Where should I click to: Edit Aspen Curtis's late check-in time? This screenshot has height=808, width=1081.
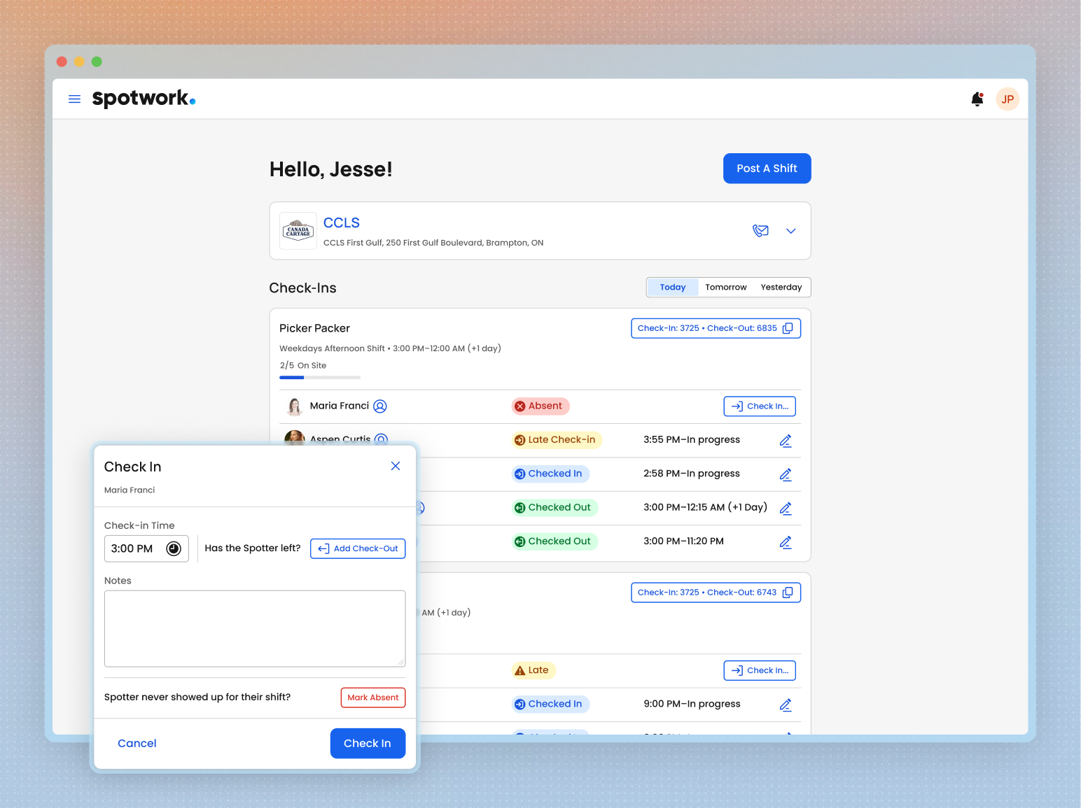[x=786, y=441]
